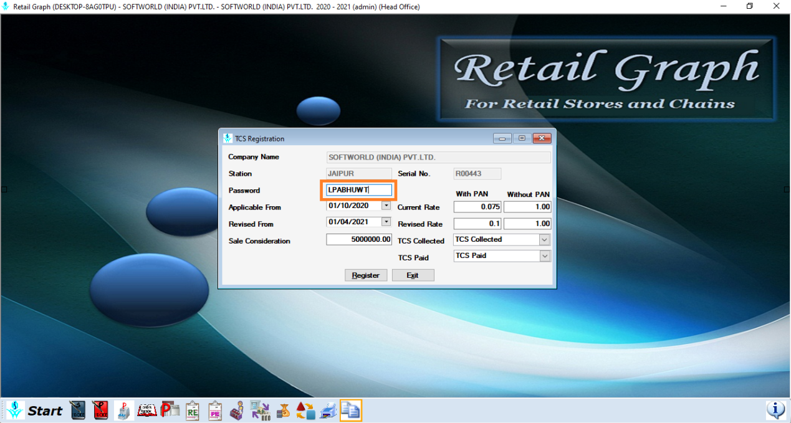This screenshot has height=423, width=791.
Task: Open the Start menu of Retail Graph
Action: point(45,411)
